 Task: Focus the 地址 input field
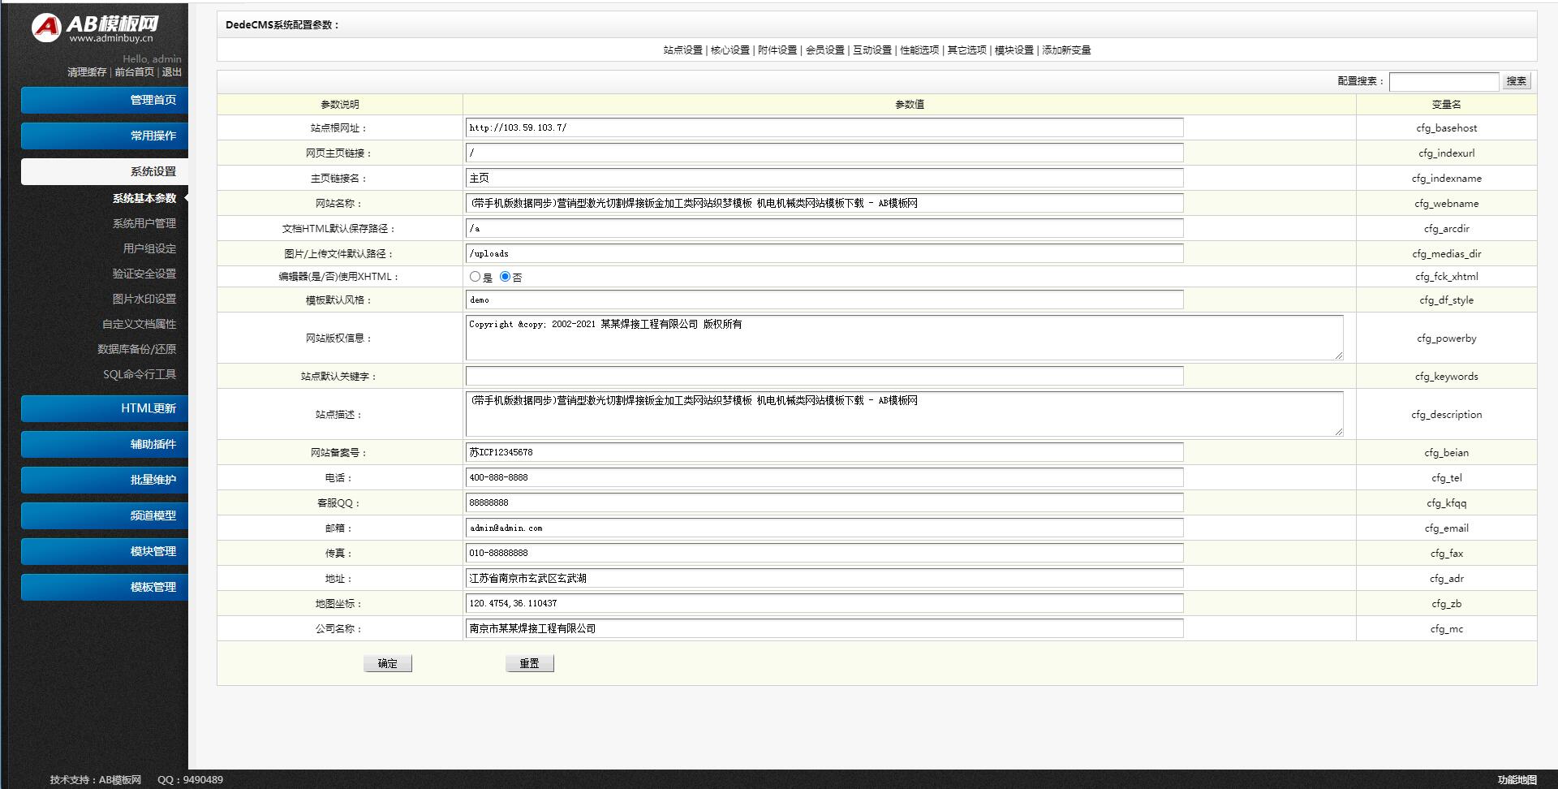point(824,578)
